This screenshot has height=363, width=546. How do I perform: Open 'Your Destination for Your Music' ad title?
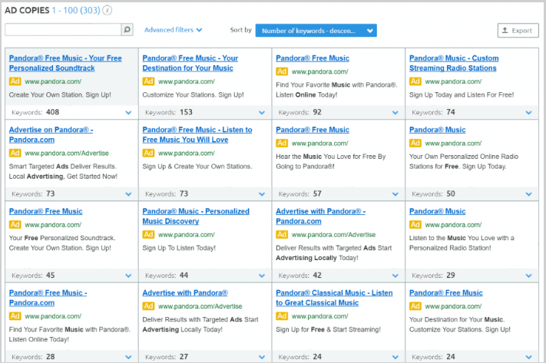click(190, 63)
